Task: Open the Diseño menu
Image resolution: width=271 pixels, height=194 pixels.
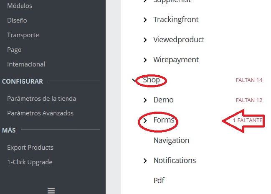Action: pos(17,20)
